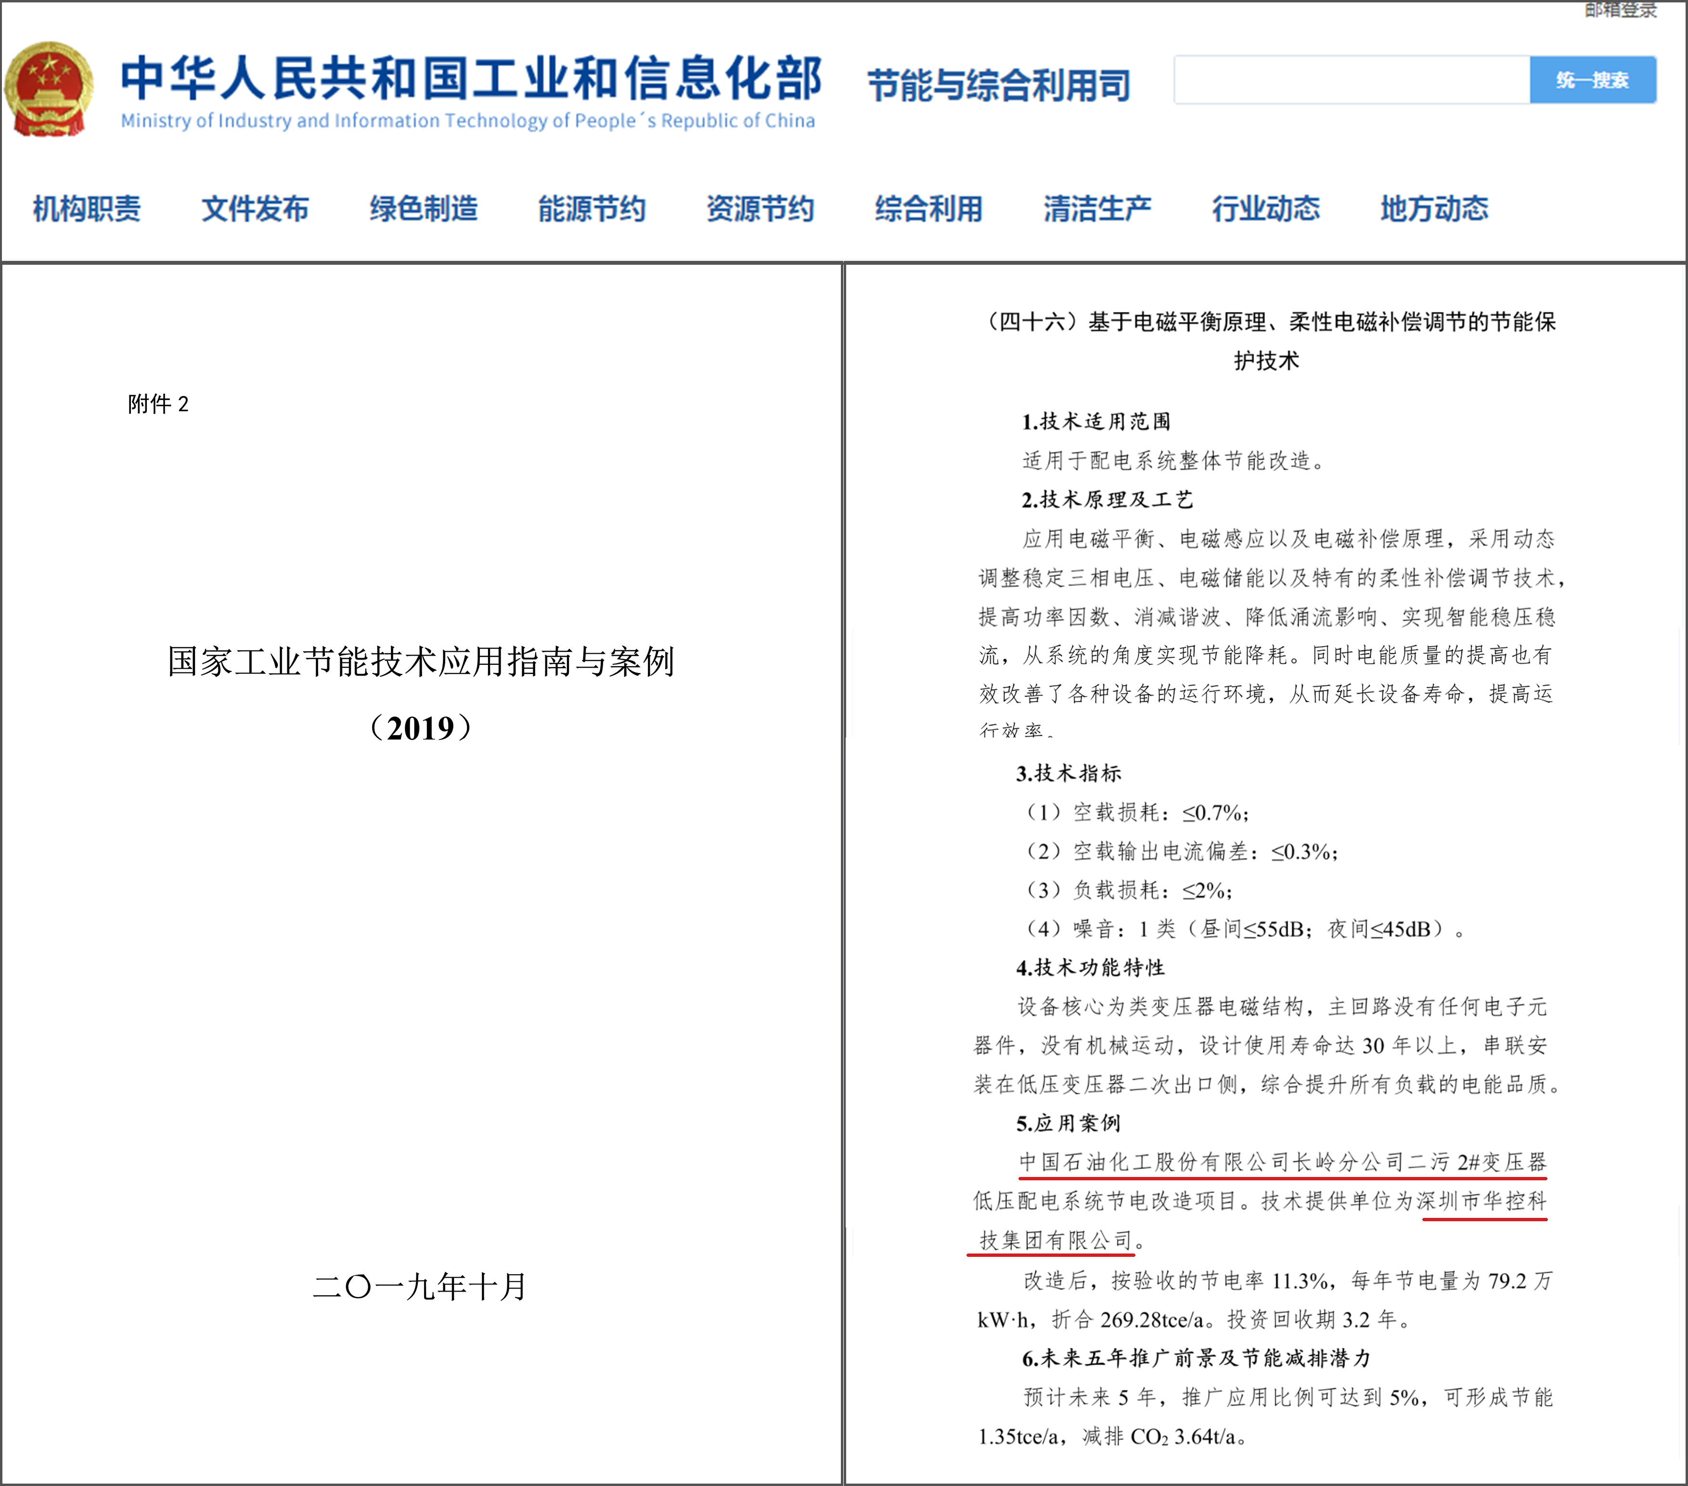1688x1486 pixels.
Task: Open the 绿色制造 menu item
Action: point(424,209)
